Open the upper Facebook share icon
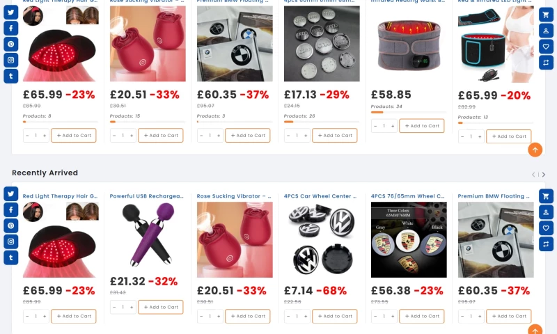The height and width of the screenshot is (334, 557). pos(11,28)
